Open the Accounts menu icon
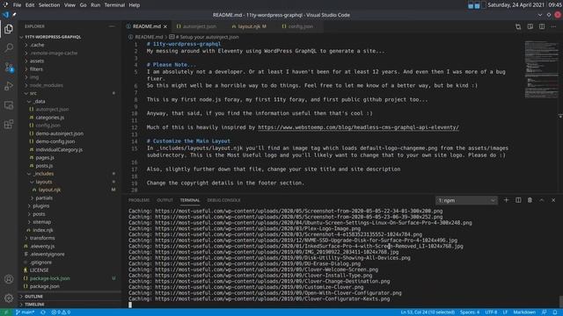Image resolution: width=563 pixels, height=316 pixels. tap(9, 279)
